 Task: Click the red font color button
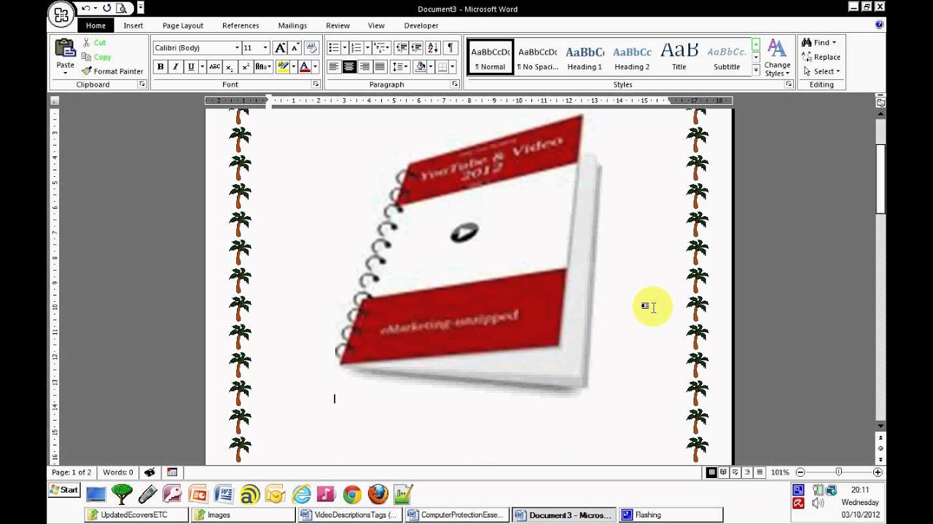coord(305,67)
